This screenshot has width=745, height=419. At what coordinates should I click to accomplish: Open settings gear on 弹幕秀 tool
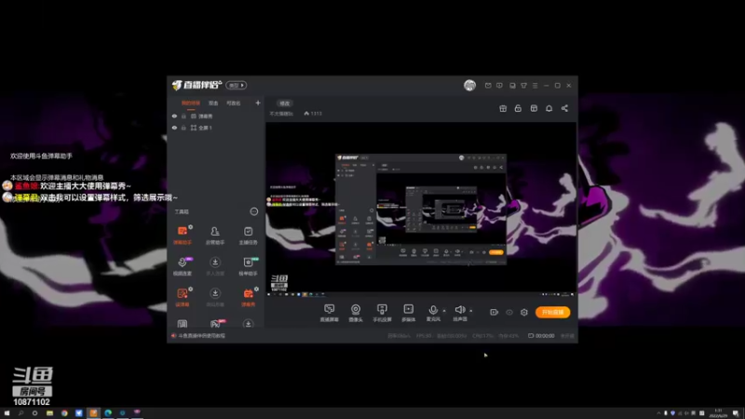click(x=257, y=289)
